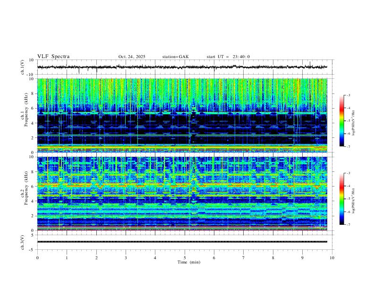Click the ch.1 PSD color bar
Viewport: 374px width, 289px height.
(x=341, y=121)
